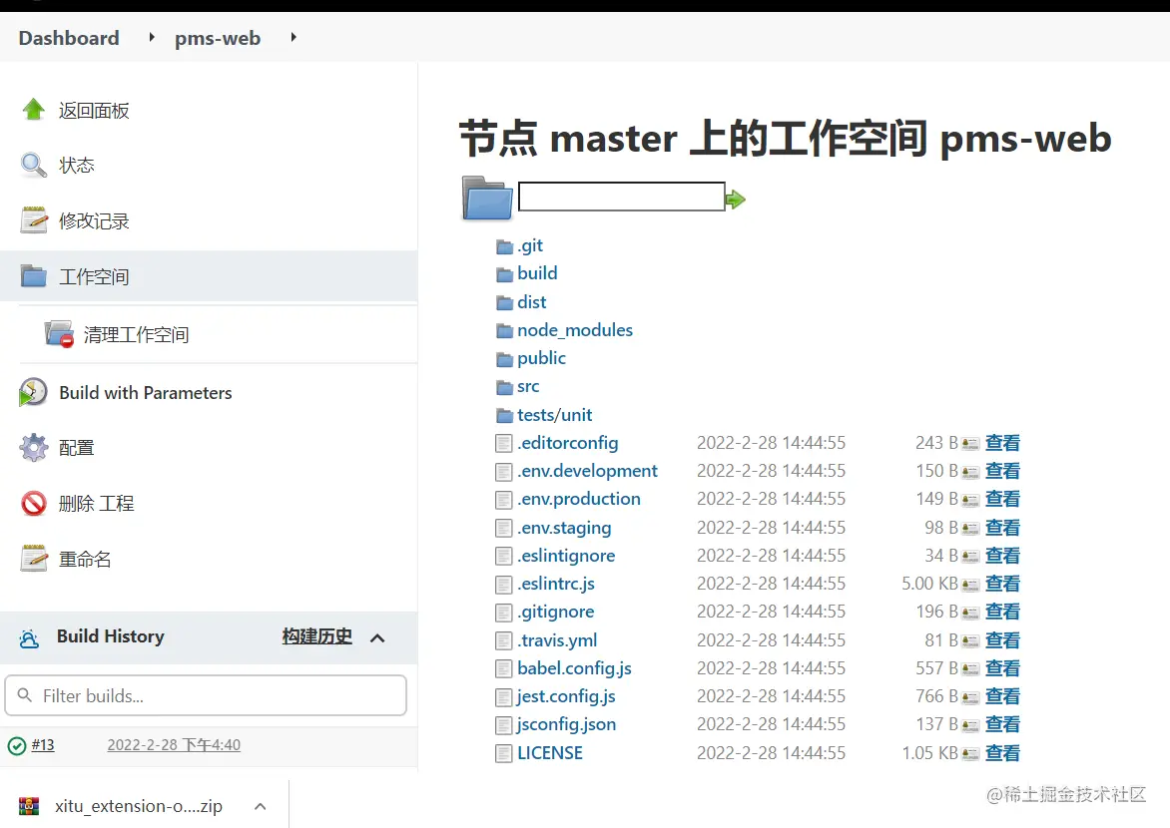Open 修改记录 in the sidebar
1170x828 pixels.
94,220
